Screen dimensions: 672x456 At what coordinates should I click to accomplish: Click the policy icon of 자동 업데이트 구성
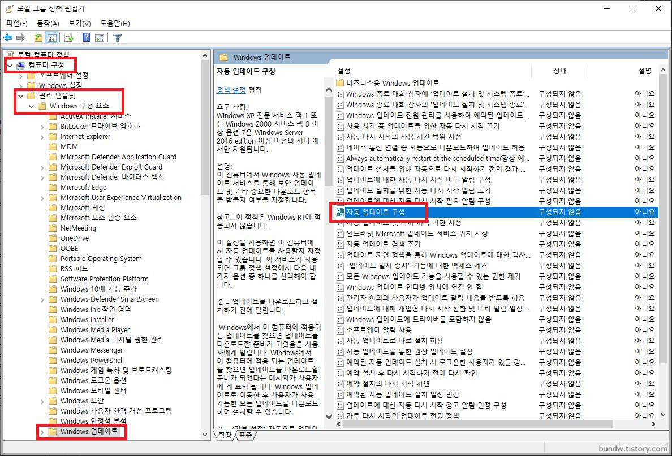point(341,212)
